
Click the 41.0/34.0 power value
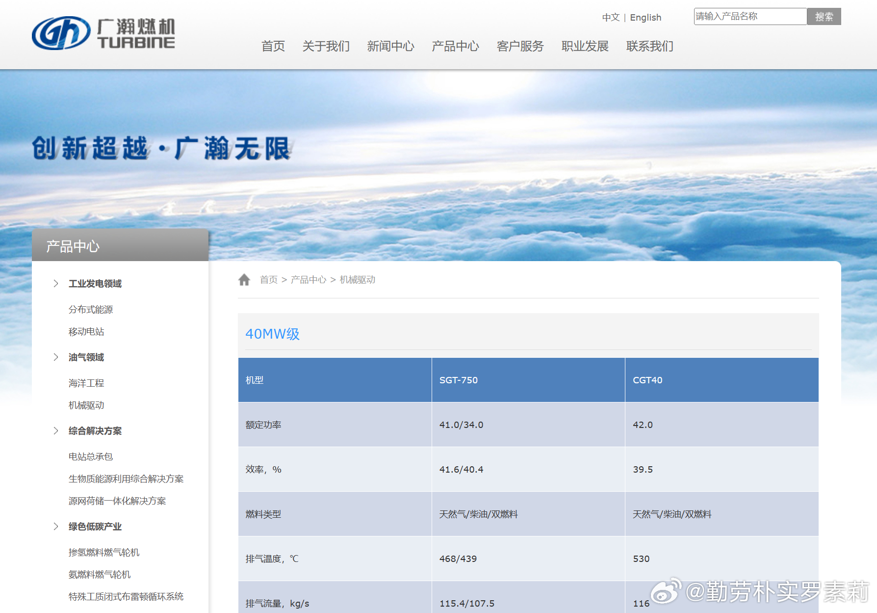(x=461, y=425)
